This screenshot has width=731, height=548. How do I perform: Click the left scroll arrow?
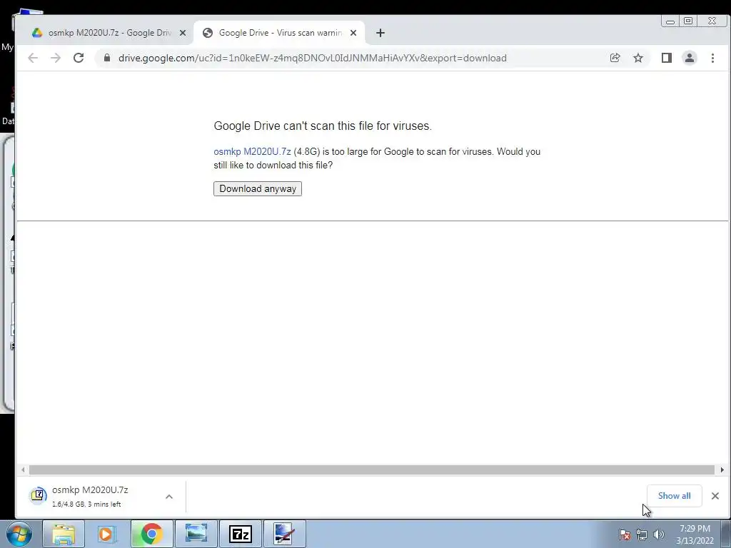coord(23,470)
